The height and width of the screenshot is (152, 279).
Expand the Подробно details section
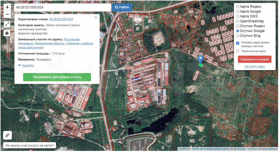tap(28, 65)
